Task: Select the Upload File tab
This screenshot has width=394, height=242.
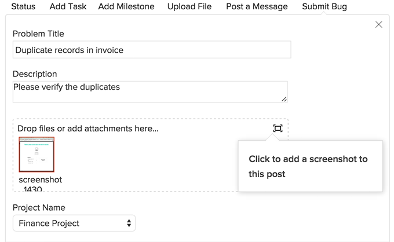Action: [x=189, y=7]
